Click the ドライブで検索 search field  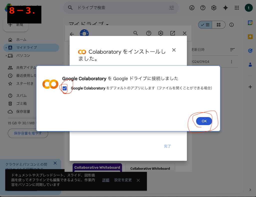[x=112, y=8]
